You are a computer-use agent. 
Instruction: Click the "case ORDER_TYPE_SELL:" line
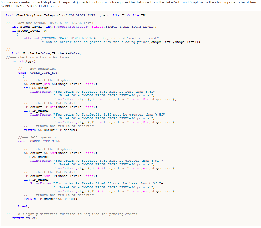pyautogui.click(x=40, y=141)
